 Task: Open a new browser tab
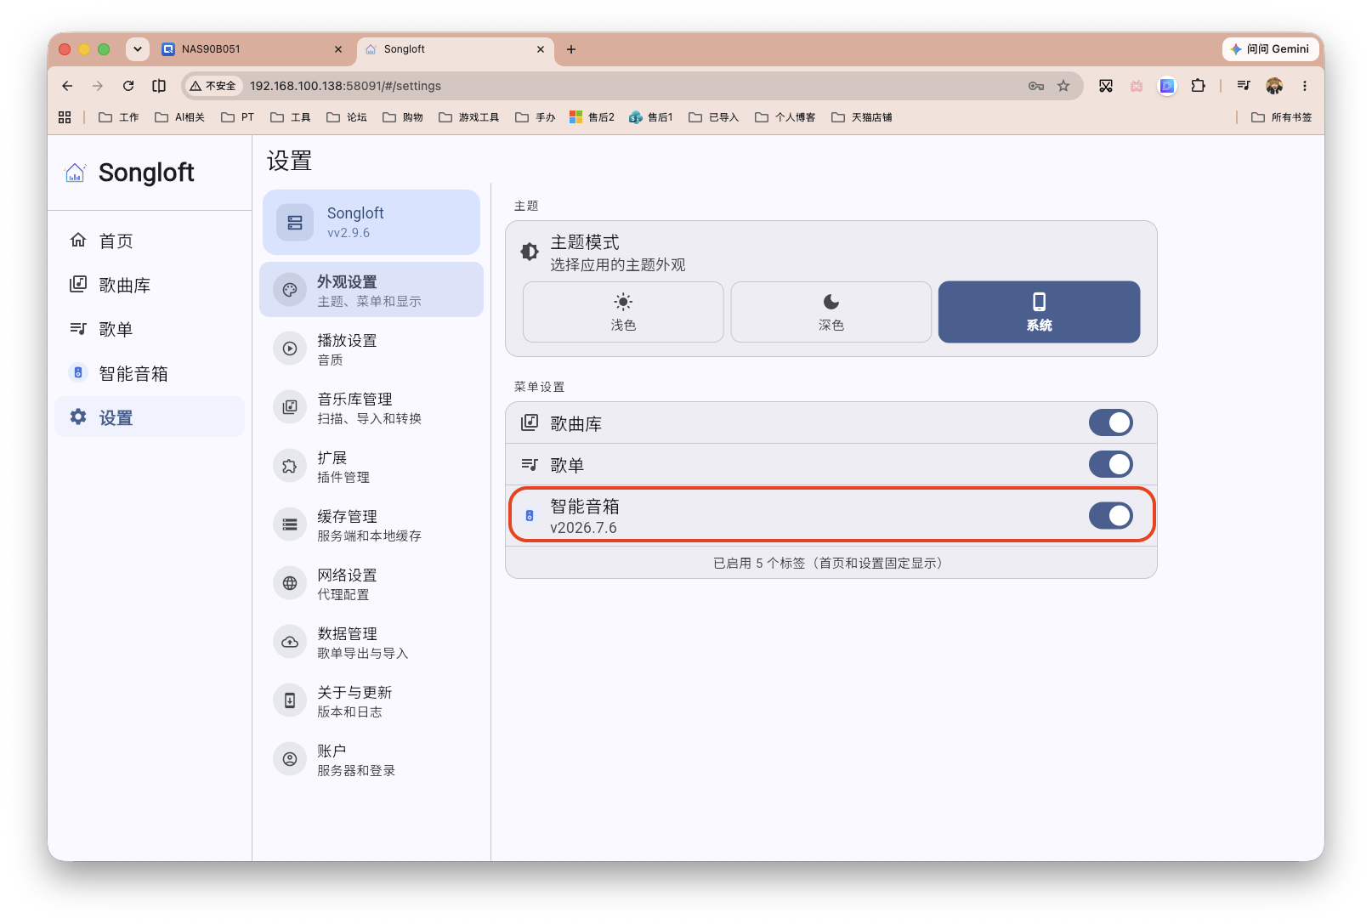[x=571, y=49]
